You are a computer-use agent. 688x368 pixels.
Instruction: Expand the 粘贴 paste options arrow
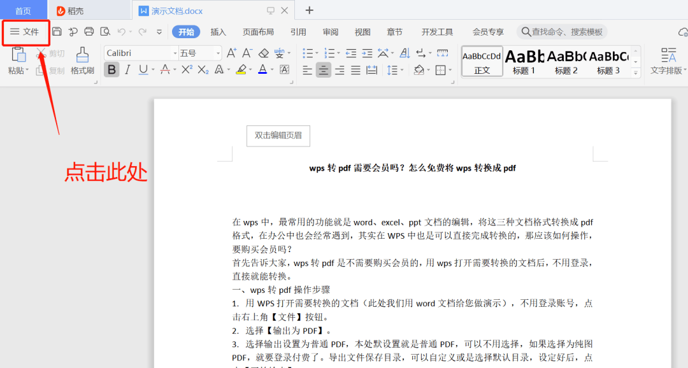pyautogui.click(x=27, y=70)
